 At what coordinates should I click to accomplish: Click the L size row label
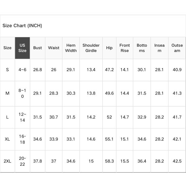click(7, 117)
